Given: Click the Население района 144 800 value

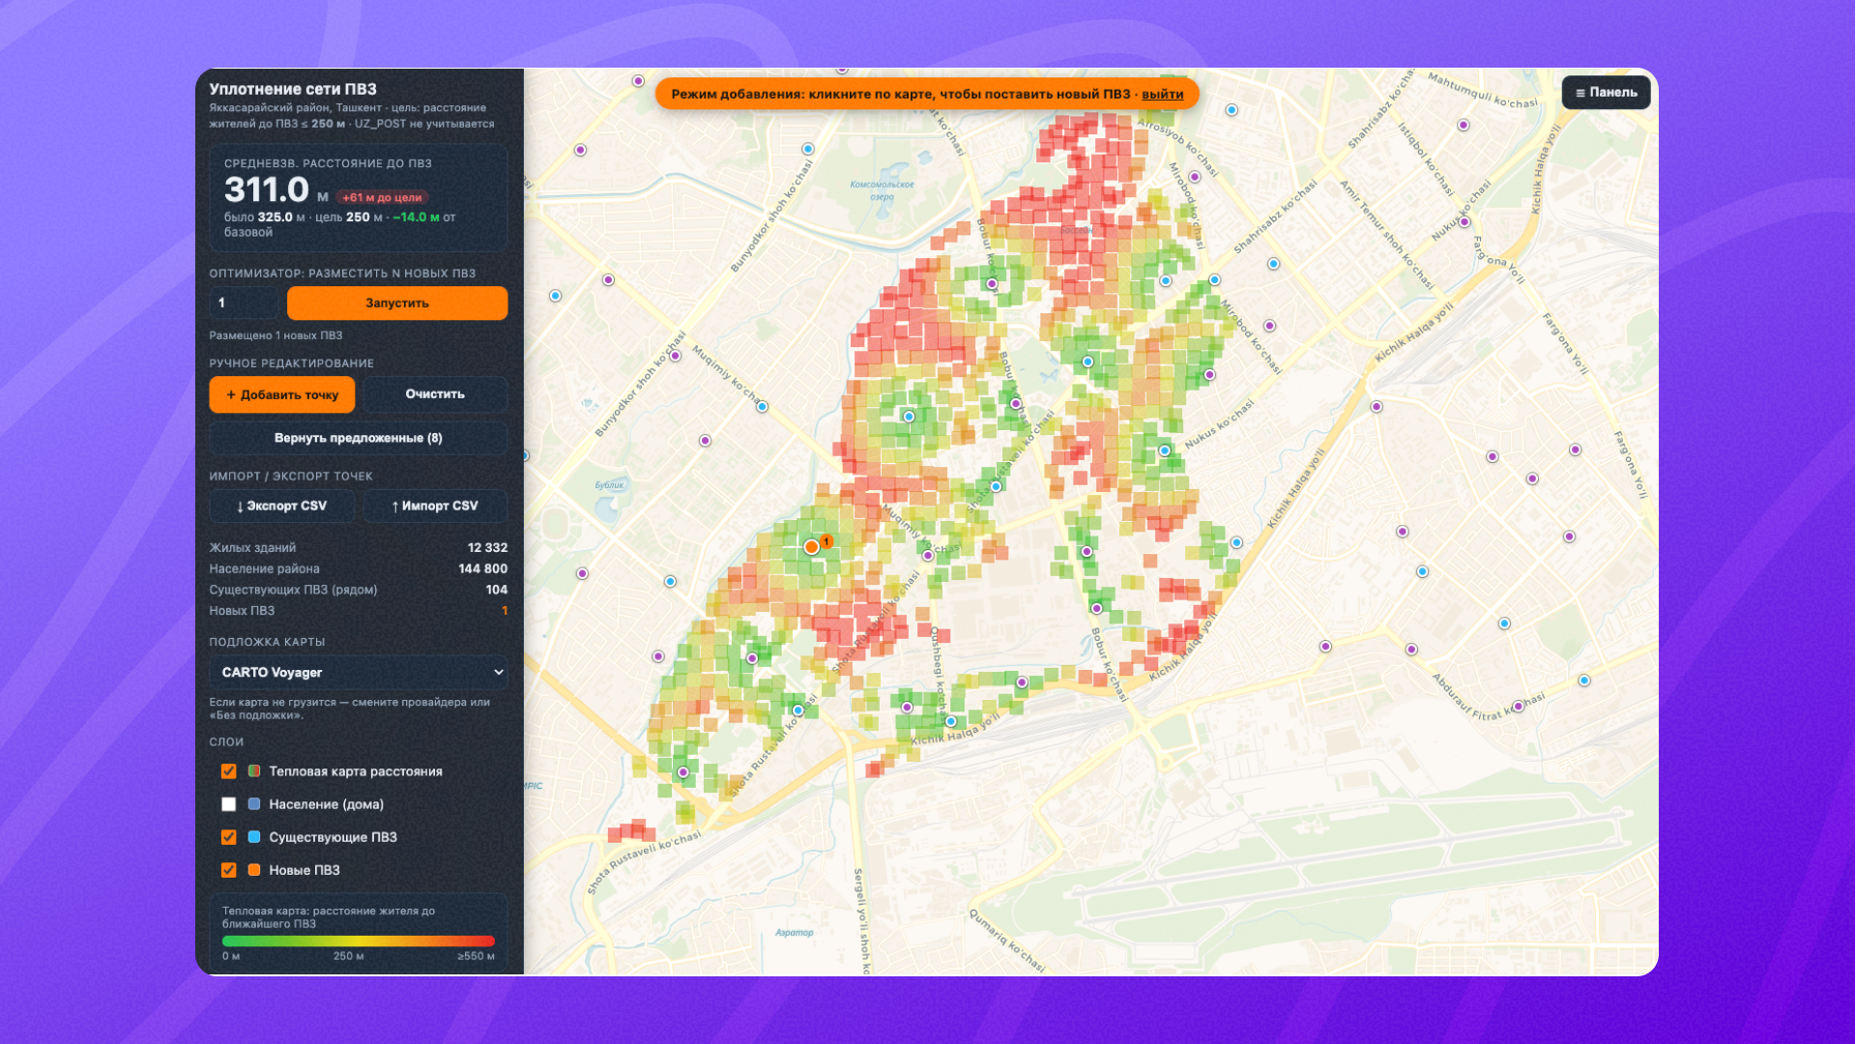Looking at the screenshot, I should [x=482, y=568].
